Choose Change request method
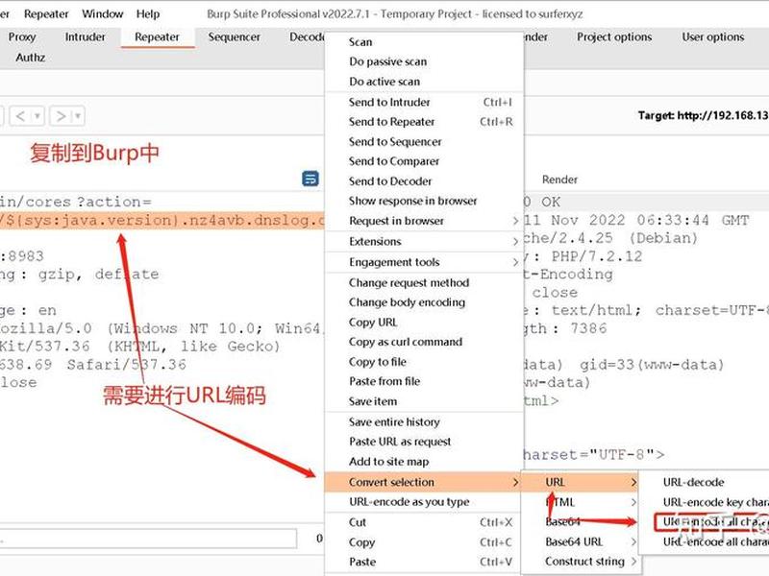 coord(424,282)
